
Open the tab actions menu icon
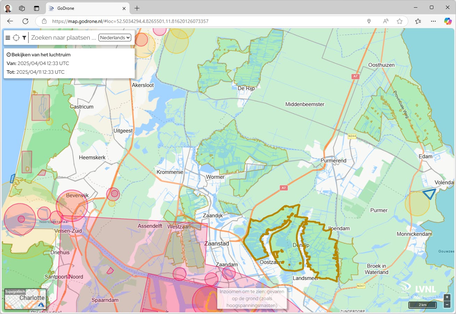37,8
